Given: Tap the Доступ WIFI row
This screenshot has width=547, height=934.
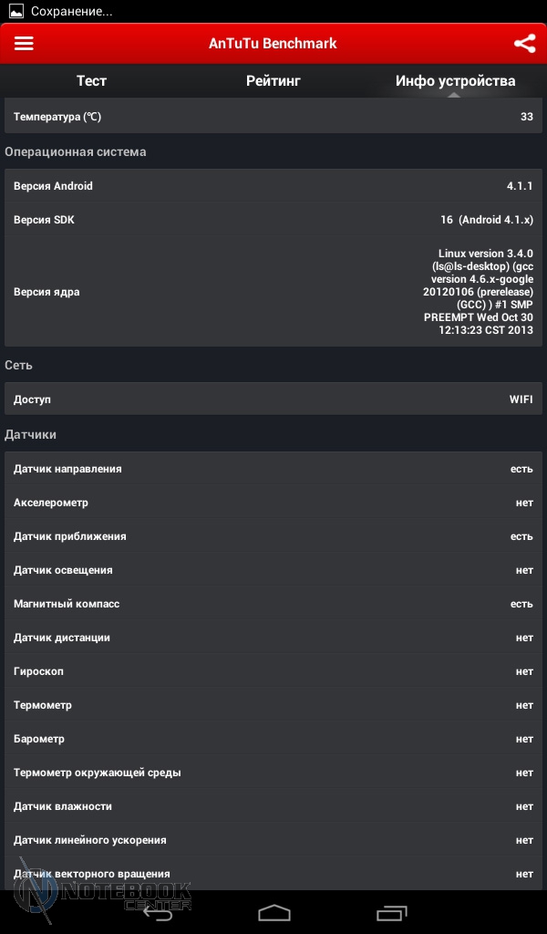Looking at the screenshot, I should (x=273, y=400).
